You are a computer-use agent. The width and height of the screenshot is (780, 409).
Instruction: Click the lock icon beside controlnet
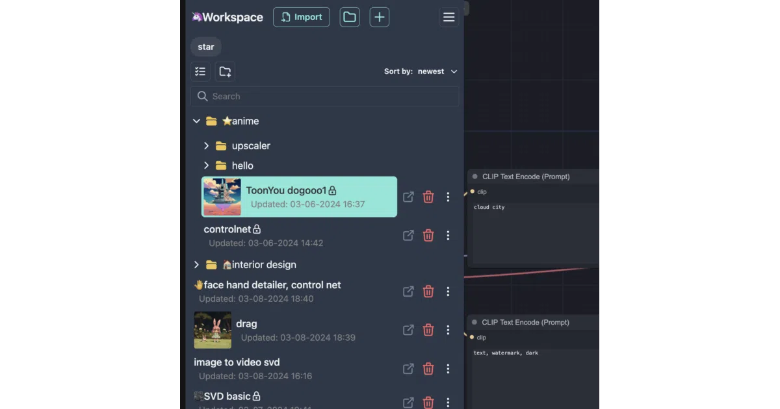click(x=257, y=229)
